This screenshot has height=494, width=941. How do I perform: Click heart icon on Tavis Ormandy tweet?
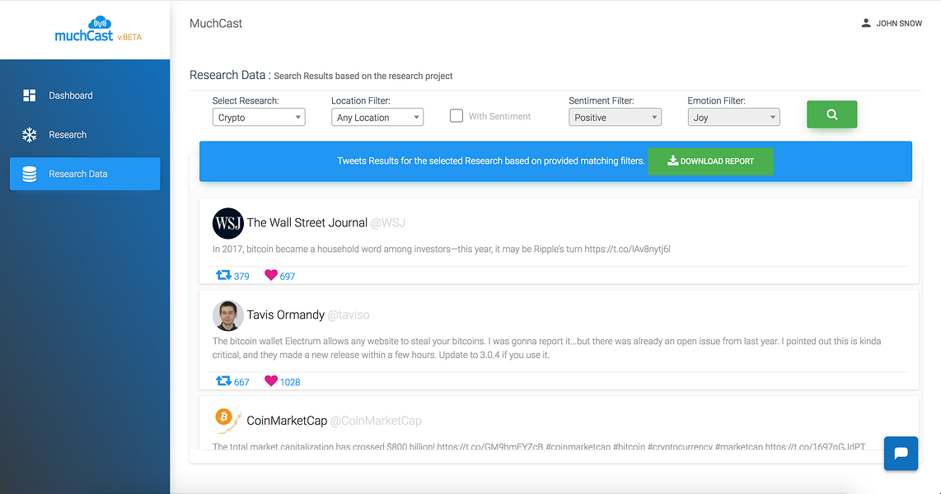coord(270,381)
